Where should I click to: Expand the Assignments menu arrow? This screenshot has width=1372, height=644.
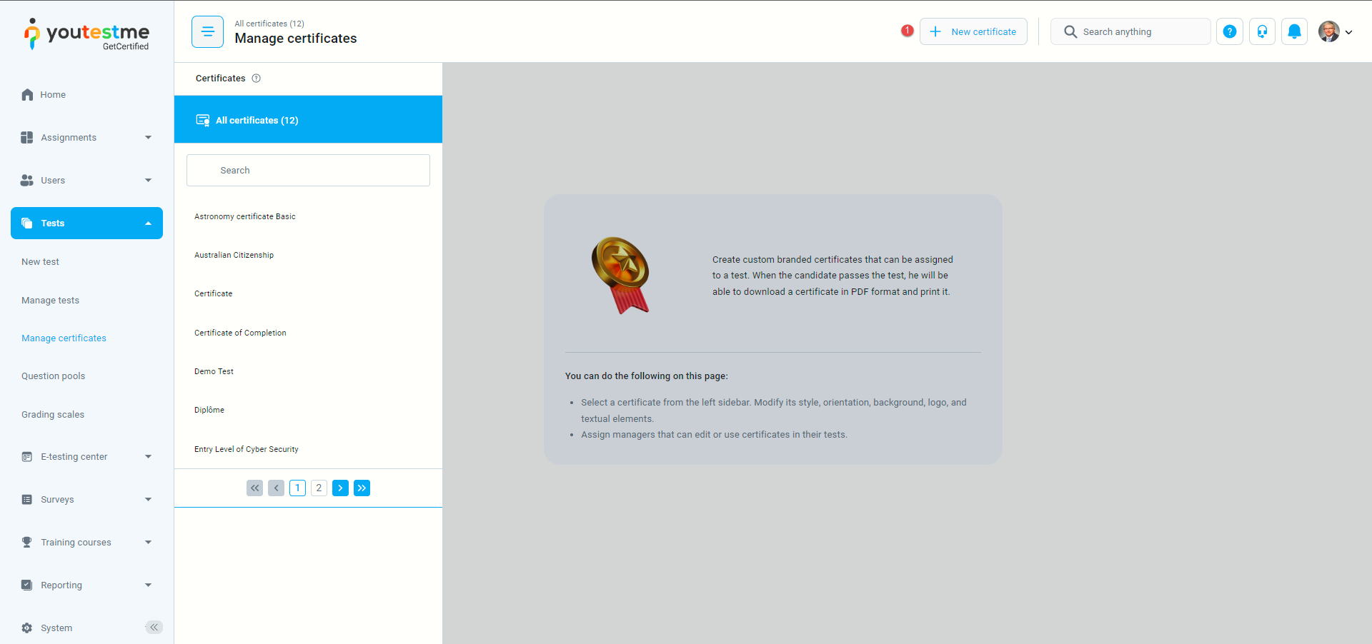point(149,138)
